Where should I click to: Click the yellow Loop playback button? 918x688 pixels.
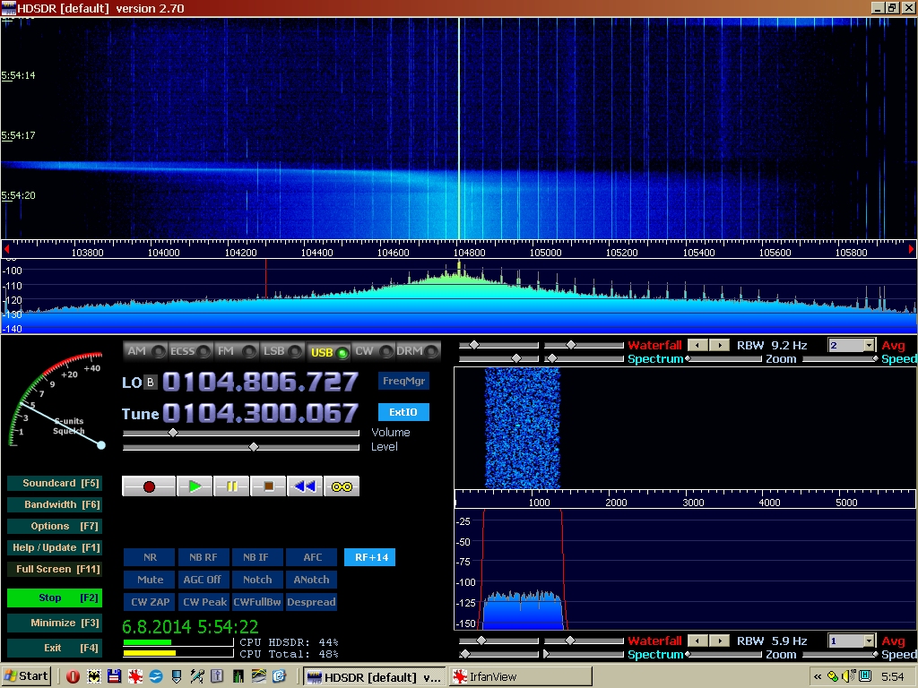click(x=342, y=486)
